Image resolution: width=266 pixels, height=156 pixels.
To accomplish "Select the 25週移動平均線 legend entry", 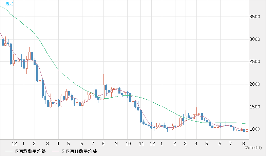I will (74, 151).
